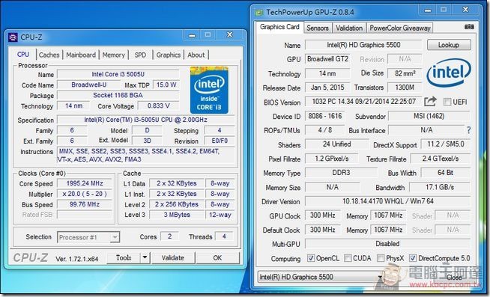Click the Core Speed value 1995.24 MHz

(85, 183)
